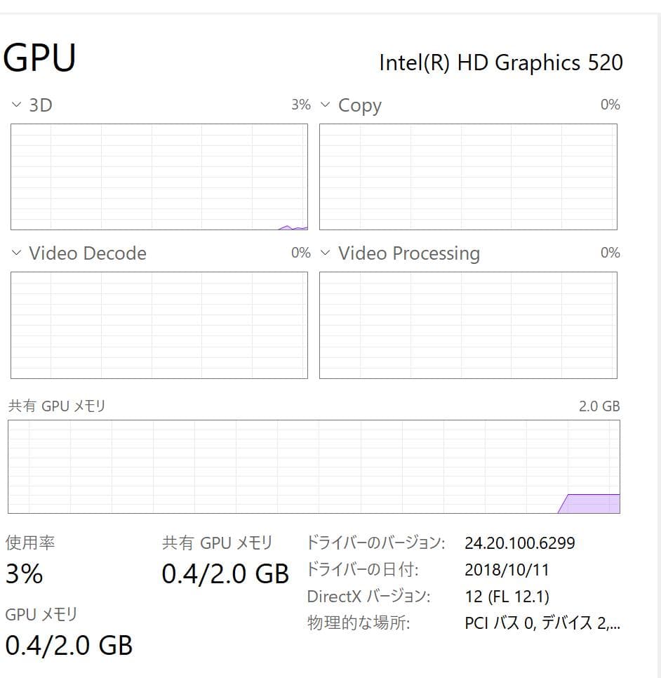The image size is (661, 678).
Task: Click the 共有 GPU メモリ usage graph
Action: pyautogui.click(x=314, y=465)
